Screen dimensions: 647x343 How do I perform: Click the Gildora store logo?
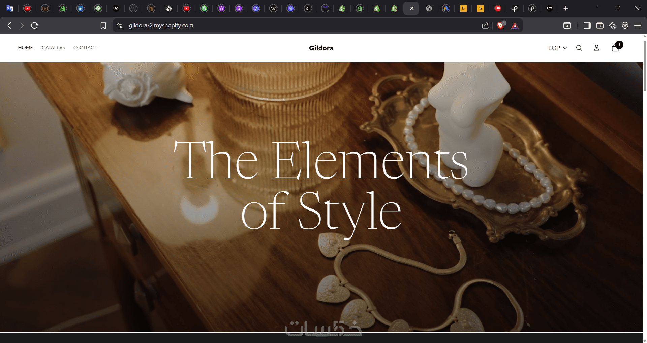321,48
